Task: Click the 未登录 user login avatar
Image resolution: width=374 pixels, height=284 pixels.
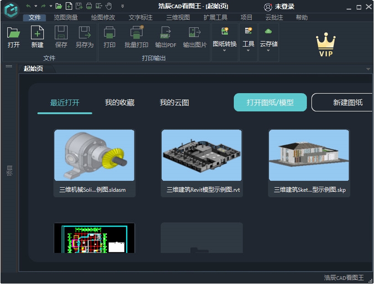Action: [x=268, y=7]
